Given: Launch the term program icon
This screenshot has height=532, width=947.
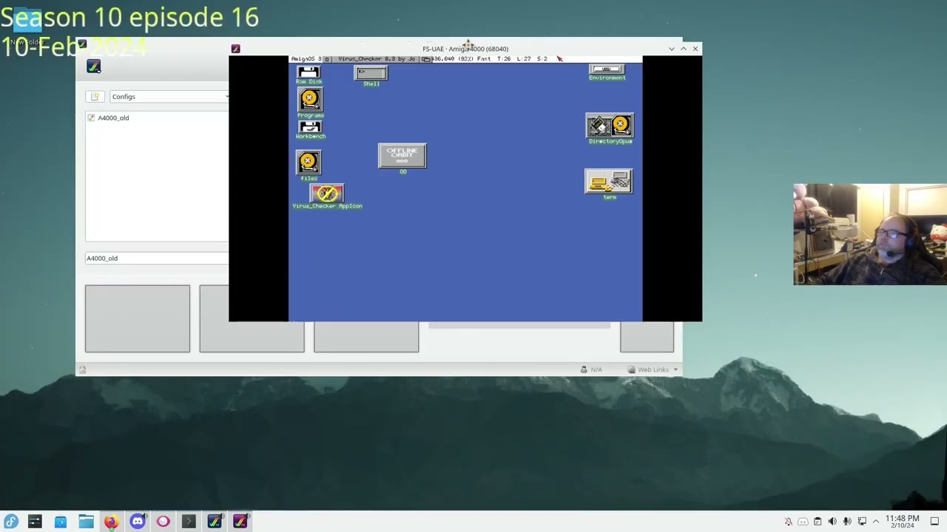Looking at the screenshot, I should [x=609, y=184].
